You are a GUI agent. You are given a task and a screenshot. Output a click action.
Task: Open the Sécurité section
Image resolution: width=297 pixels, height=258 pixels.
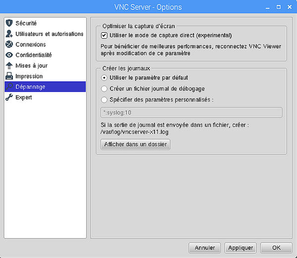click(x=45, y=23)
